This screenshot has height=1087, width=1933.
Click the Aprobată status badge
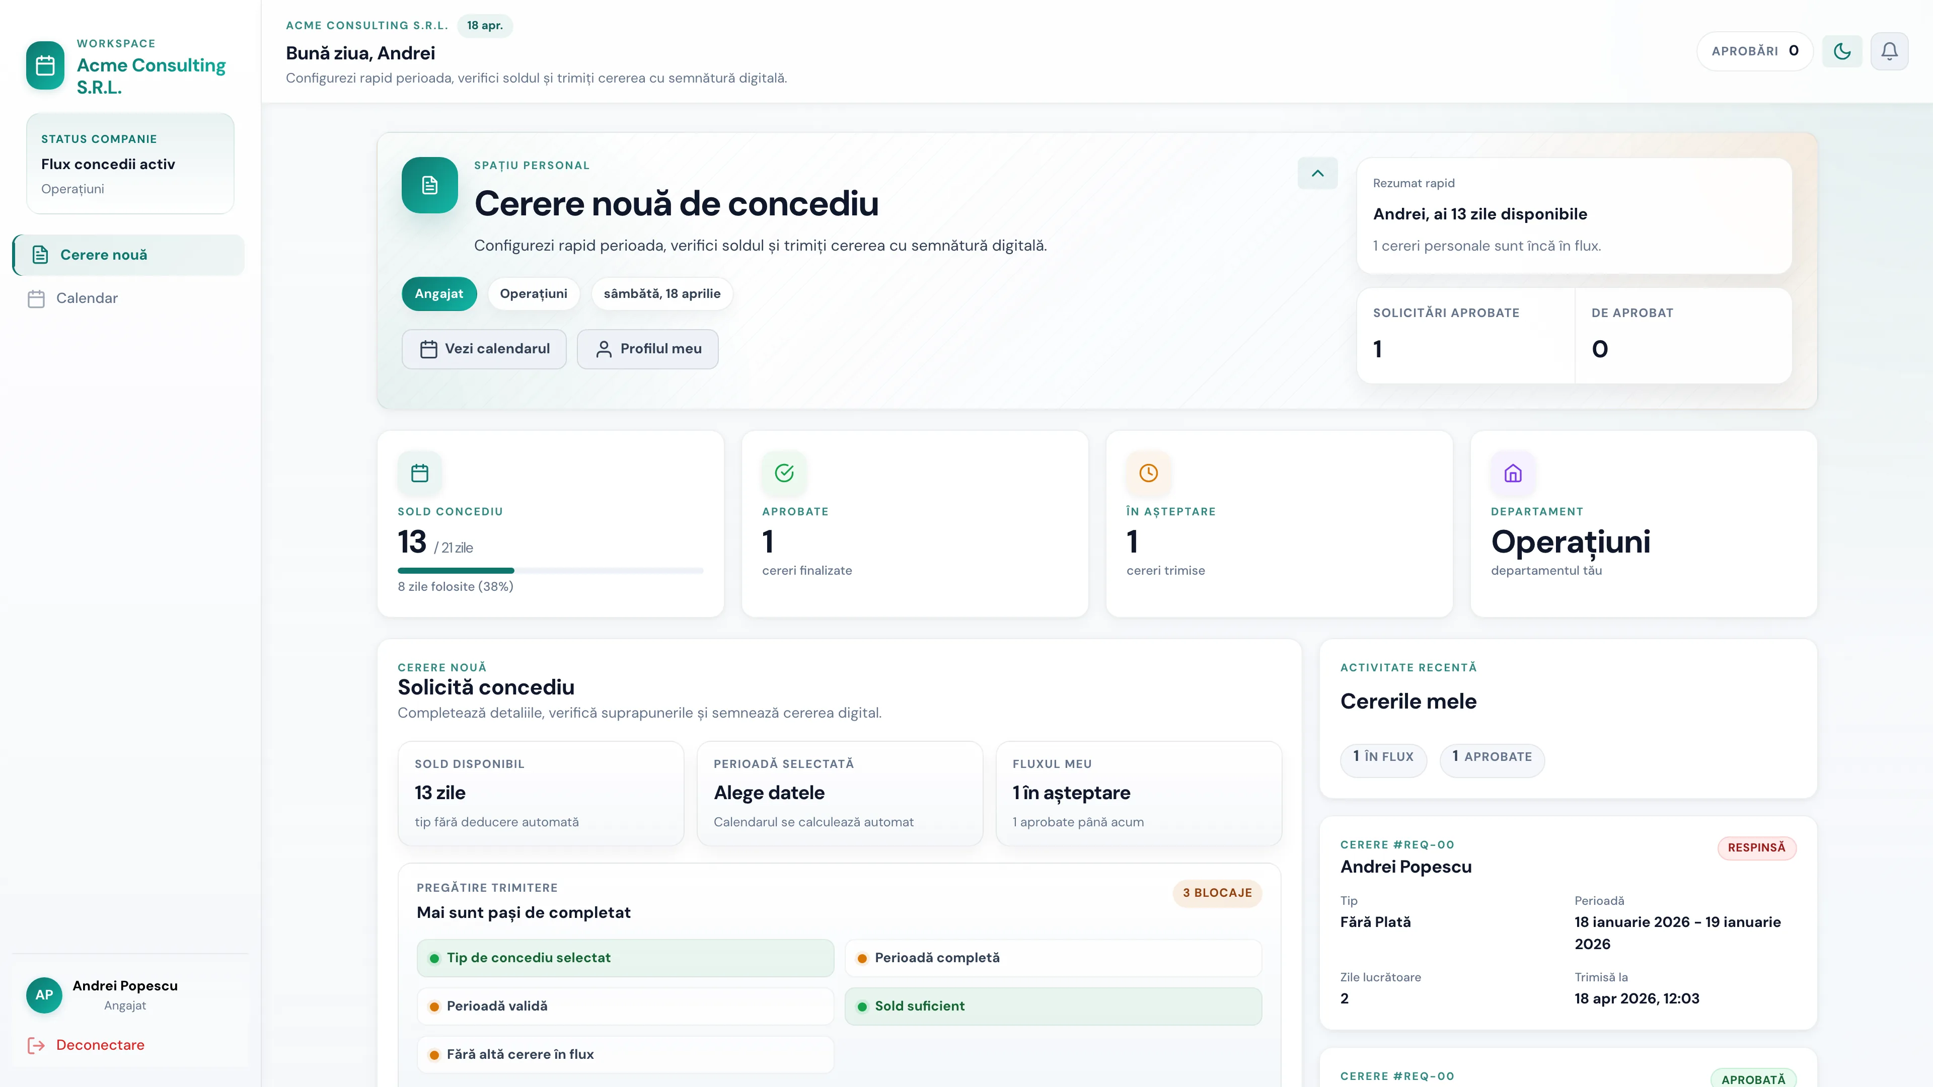coord(1753,1079)
